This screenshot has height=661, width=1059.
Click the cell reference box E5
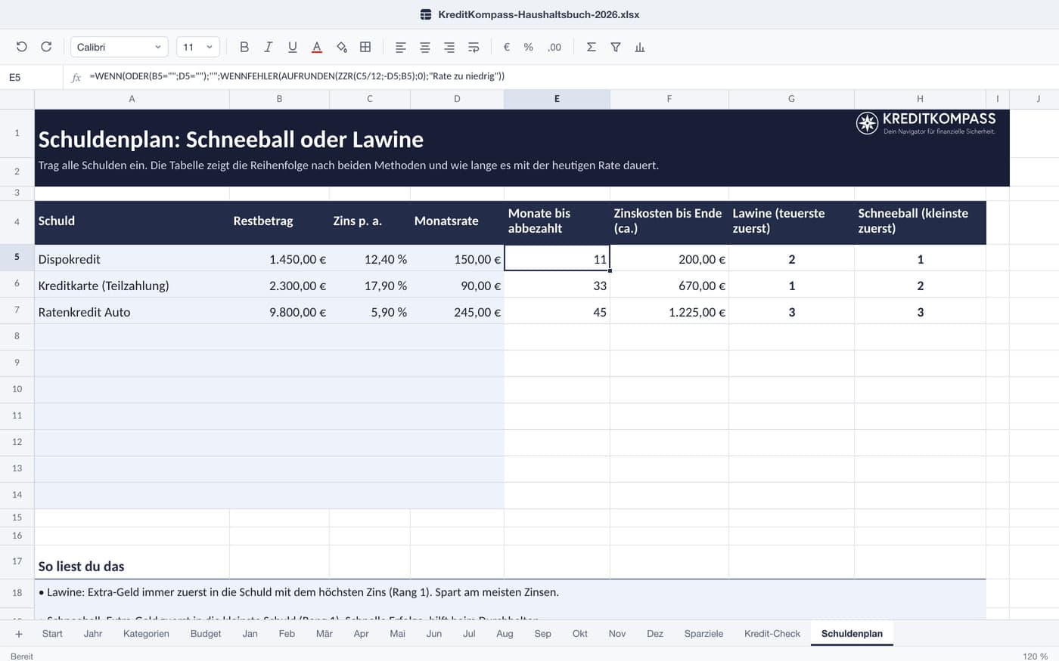point(32,77)
